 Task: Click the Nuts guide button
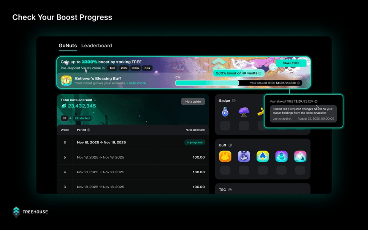tap(193, 102)
